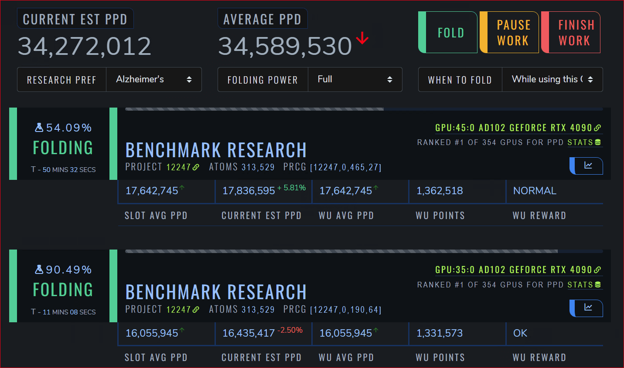Open the Research Pref dropdown
Viewport: 624px width, 368px height.
153,79
